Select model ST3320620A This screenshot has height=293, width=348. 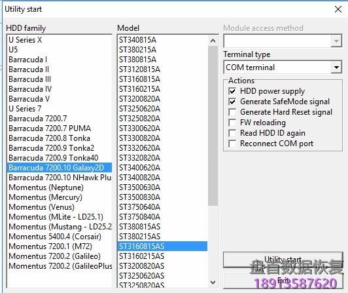163,148
